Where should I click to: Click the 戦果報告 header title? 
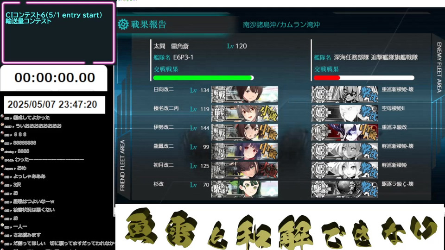click(x=148, y=25)
